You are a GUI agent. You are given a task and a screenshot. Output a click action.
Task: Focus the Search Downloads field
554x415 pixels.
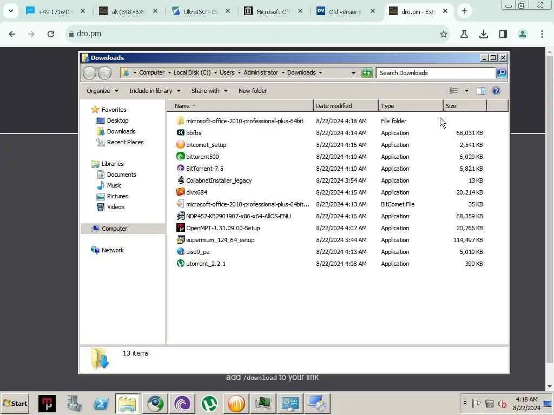click(436, 73)
